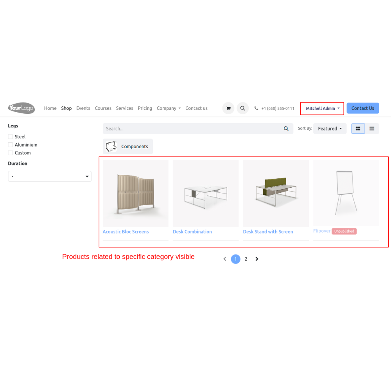Go to the Home page
The height and width of the screenshot is (391, 391).
[50, 108]
